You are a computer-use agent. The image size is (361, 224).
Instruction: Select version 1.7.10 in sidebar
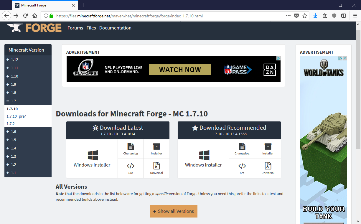tap(12, 109)
